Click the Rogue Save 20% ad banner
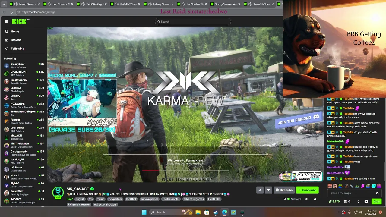This screenshot has height=217, width=386. (301, 176)
